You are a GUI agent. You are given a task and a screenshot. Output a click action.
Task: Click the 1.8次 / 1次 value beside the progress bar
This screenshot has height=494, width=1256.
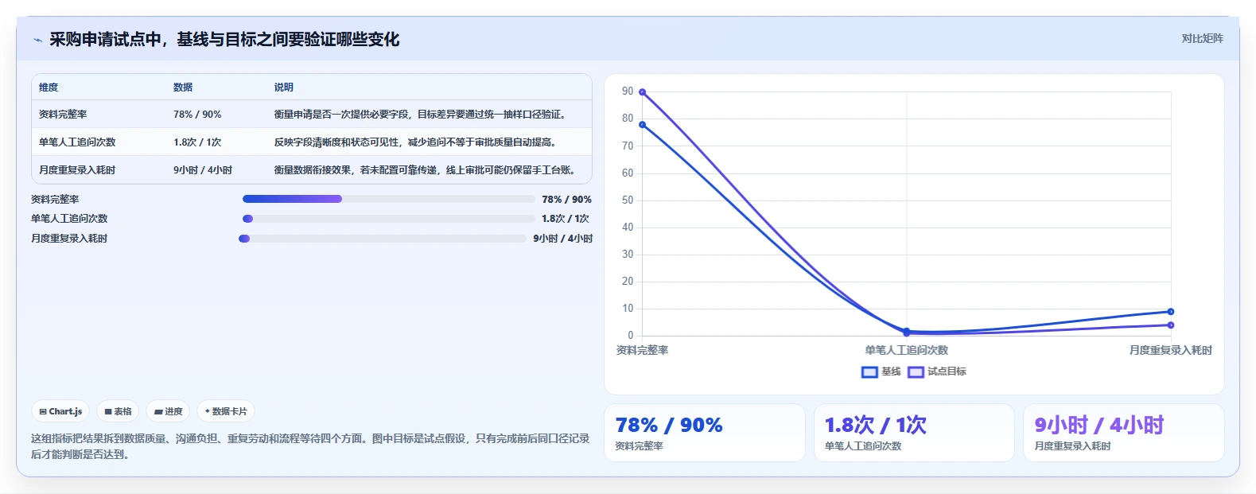click(566, 219)
